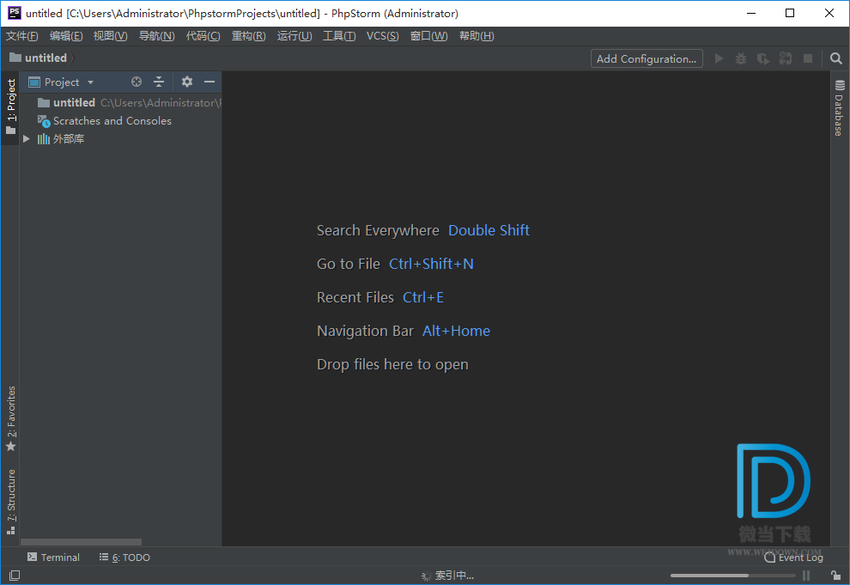
Task: Click the Stop square icon in toolbar
Action: click(808, 58)
